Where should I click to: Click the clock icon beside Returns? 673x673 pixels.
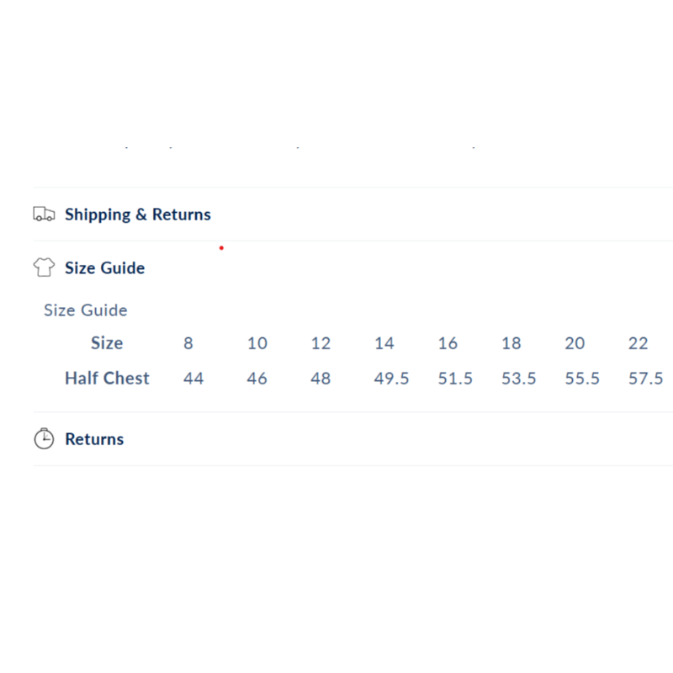coord(44,439)
